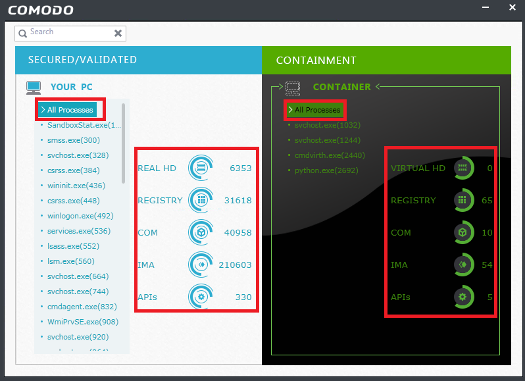Screen dimensions: 525x381
Task: Select wininit.exe(436) process
Action: click(76, 186)
